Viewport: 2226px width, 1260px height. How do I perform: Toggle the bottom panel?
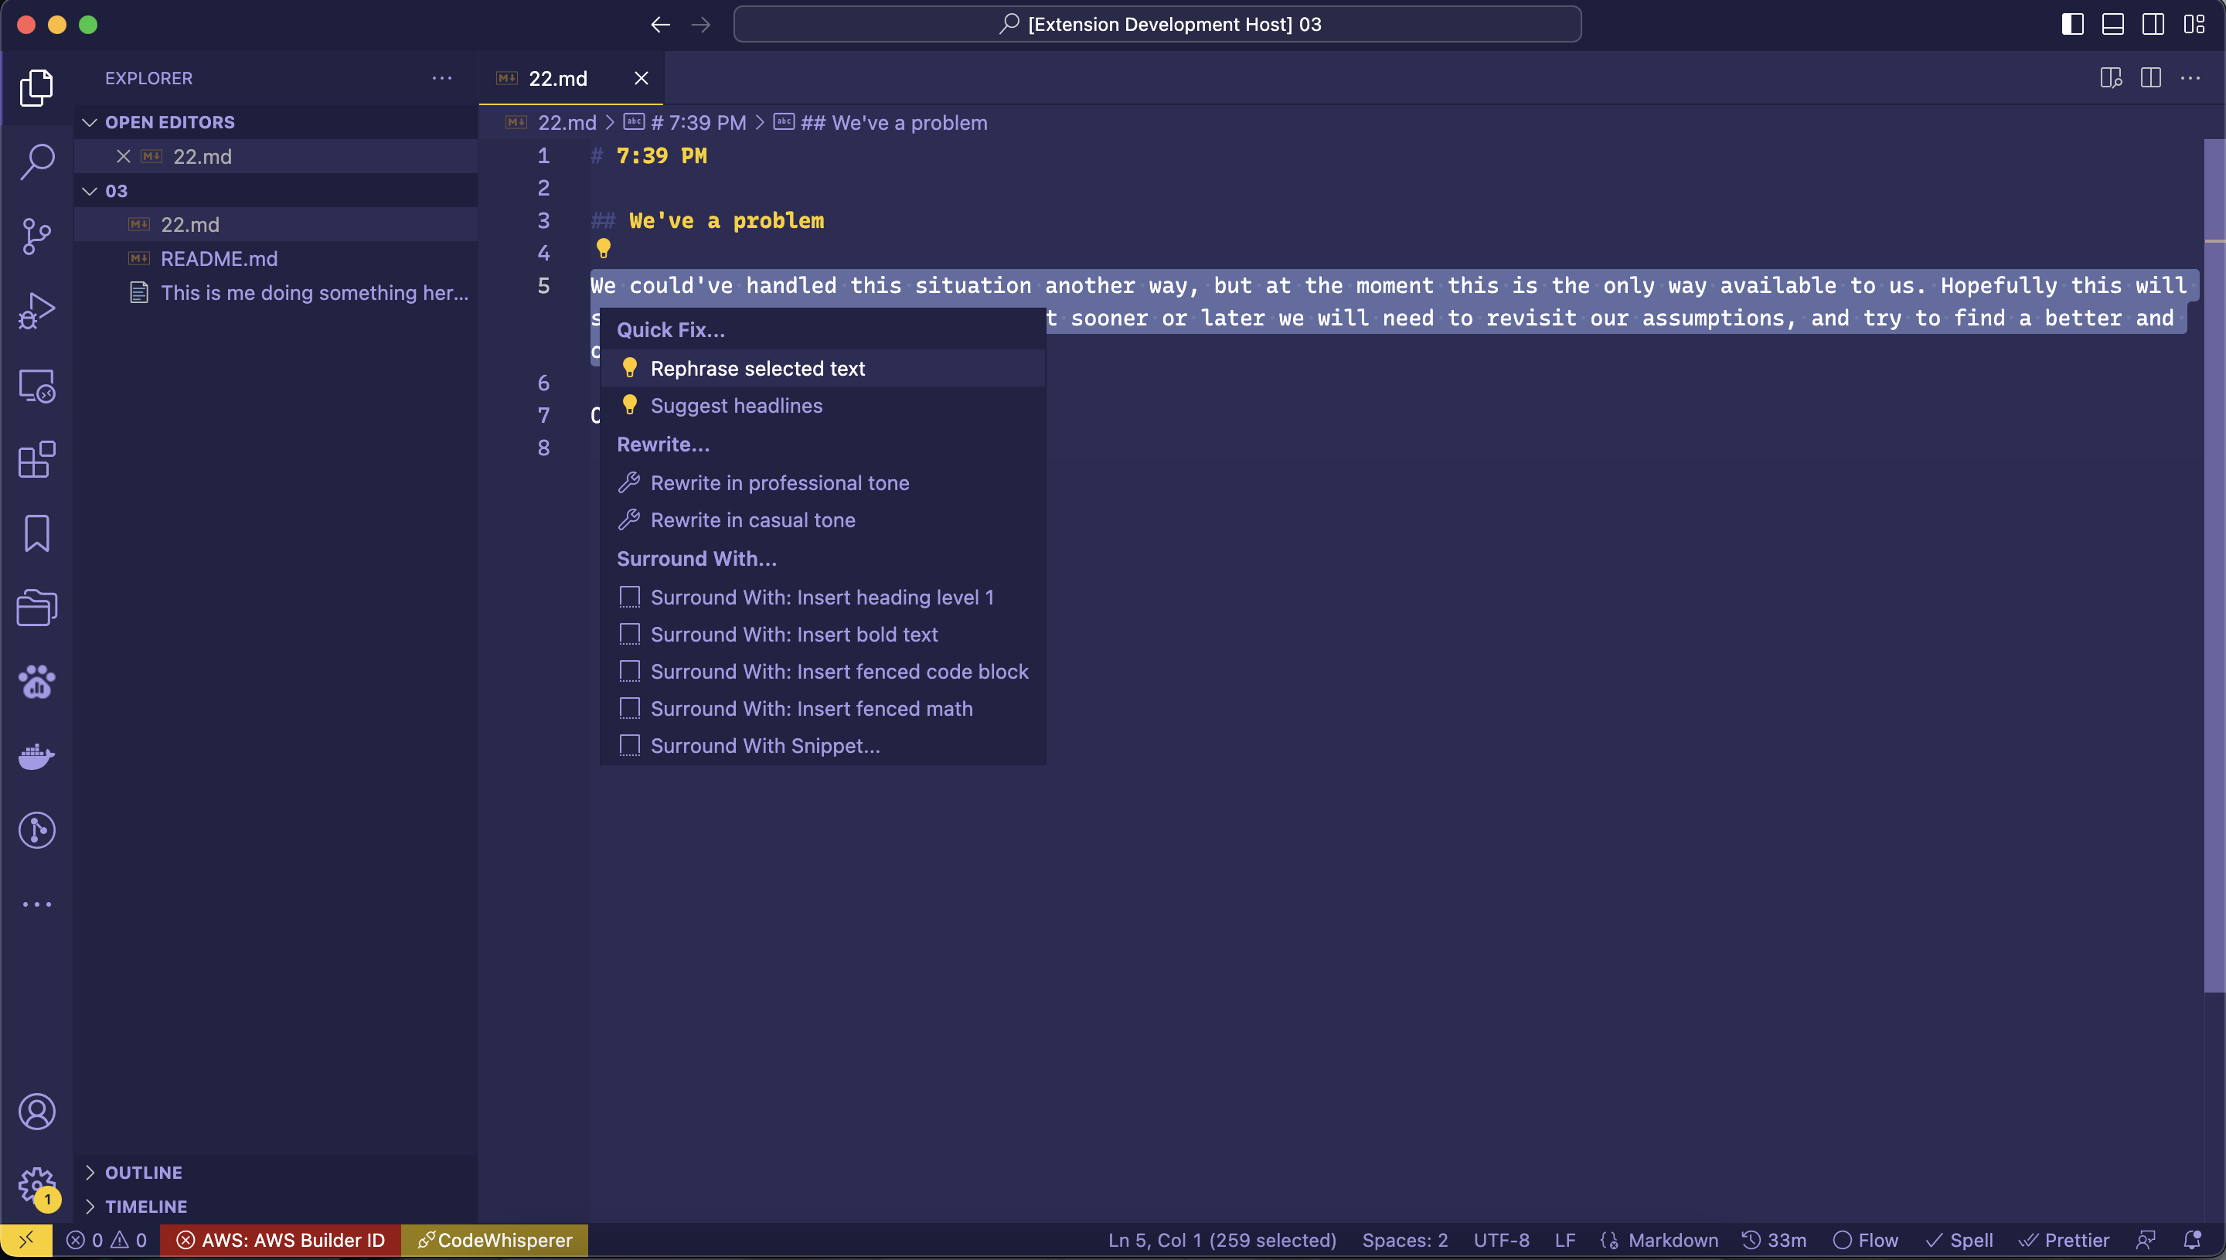2113,24
